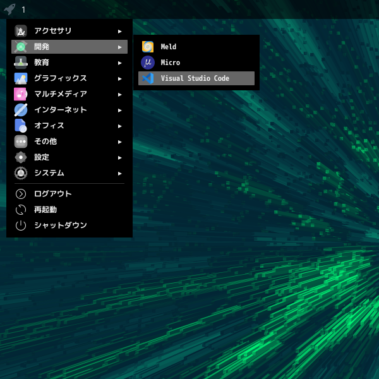Expand the 設定 submenu arrow
The image size is (379, 379).
[x=120, y=157]
